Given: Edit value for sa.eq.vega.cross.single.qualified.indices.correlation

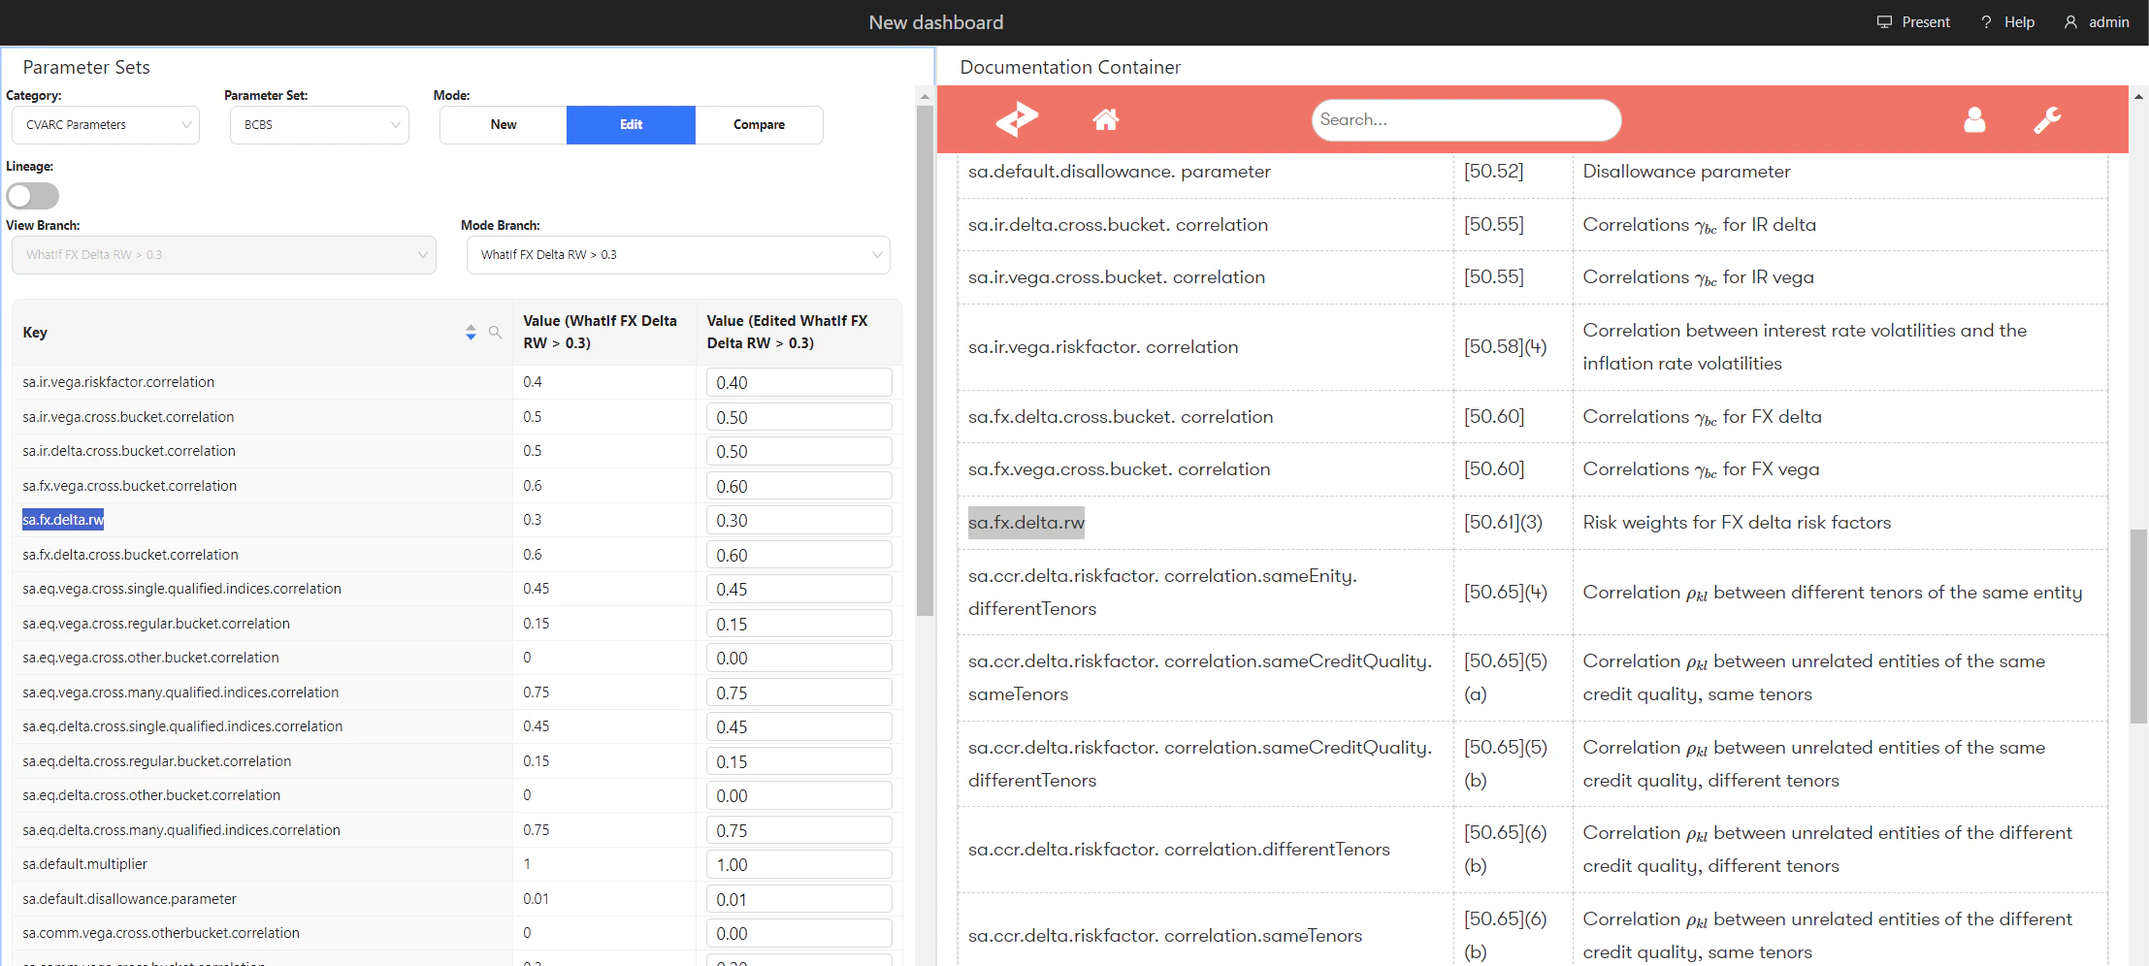Looking at the screenshot, I should coord(798,589).
